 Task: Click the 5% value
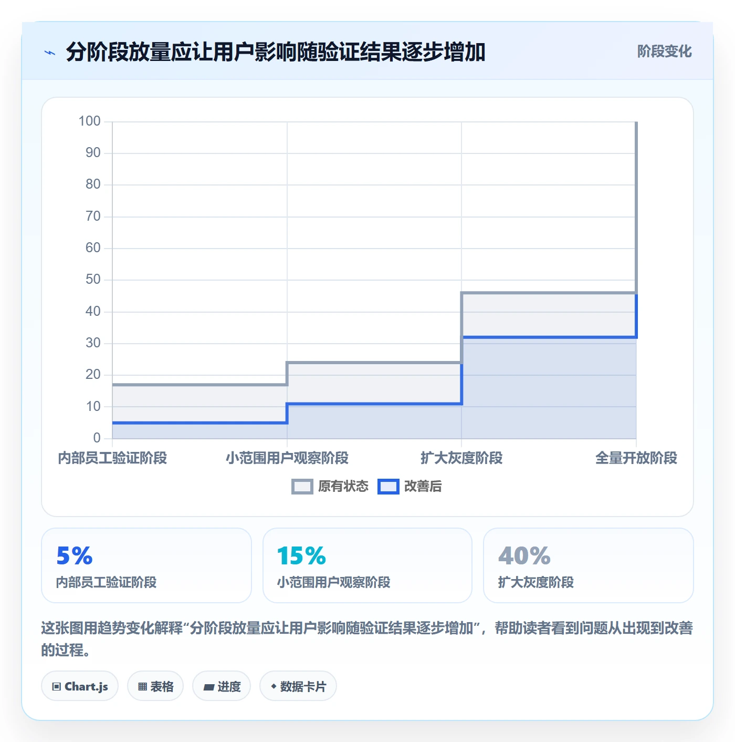tap(75, 556)
